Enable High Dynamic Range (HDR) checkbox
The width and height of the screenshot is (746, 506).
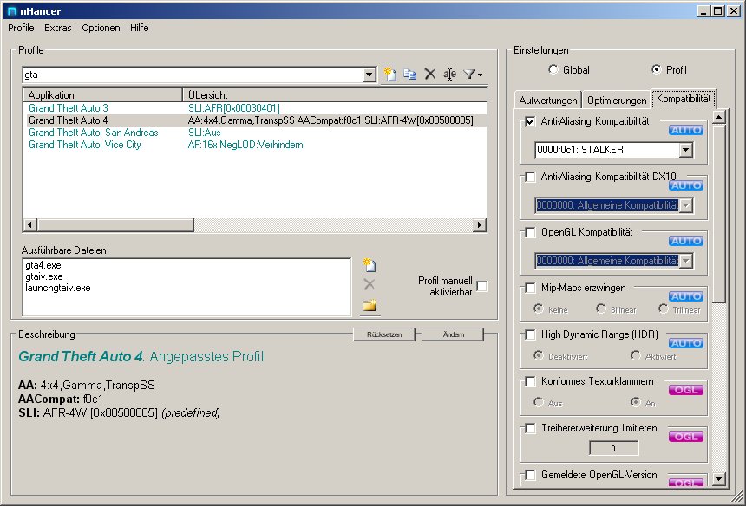pyautogui.click(x=530, y=335)
